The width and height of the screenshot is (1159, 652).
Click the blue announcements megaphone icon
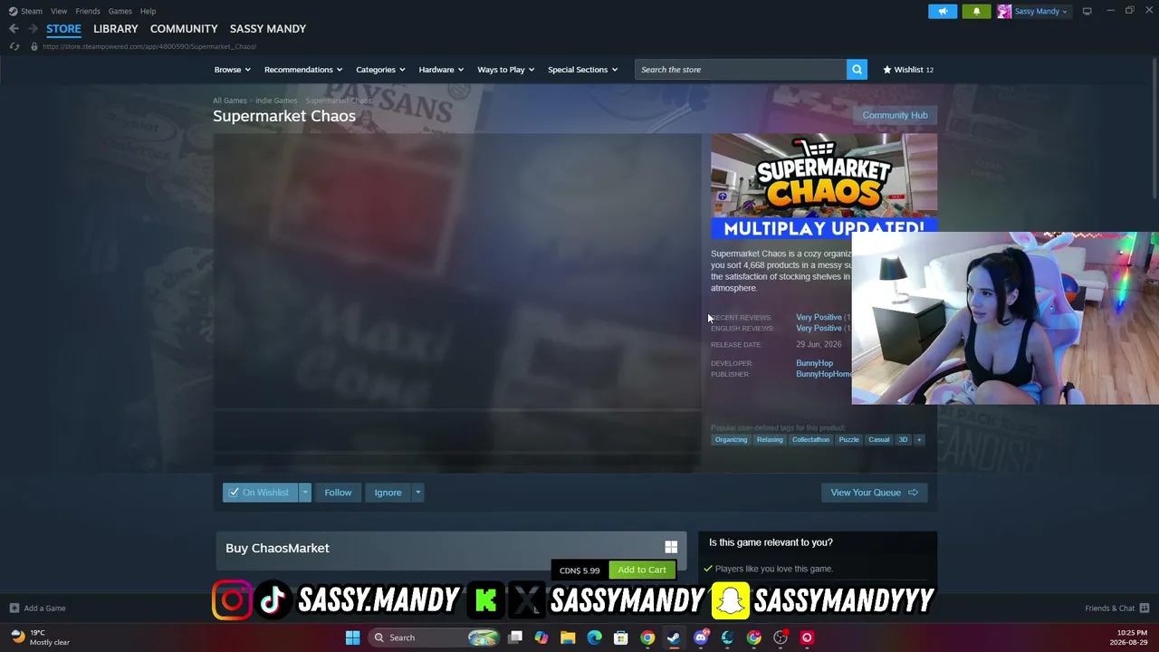(x=943, y=11)
